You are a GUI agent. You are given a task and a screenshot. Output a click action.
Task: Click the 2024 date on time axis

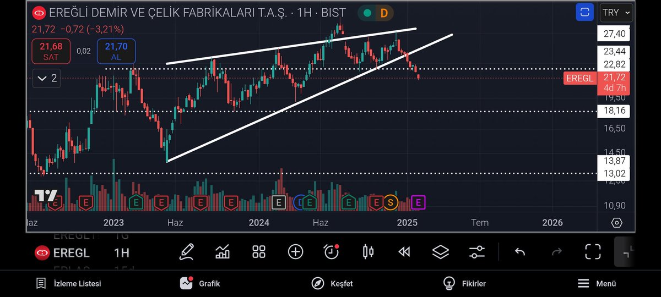point(259,222)
